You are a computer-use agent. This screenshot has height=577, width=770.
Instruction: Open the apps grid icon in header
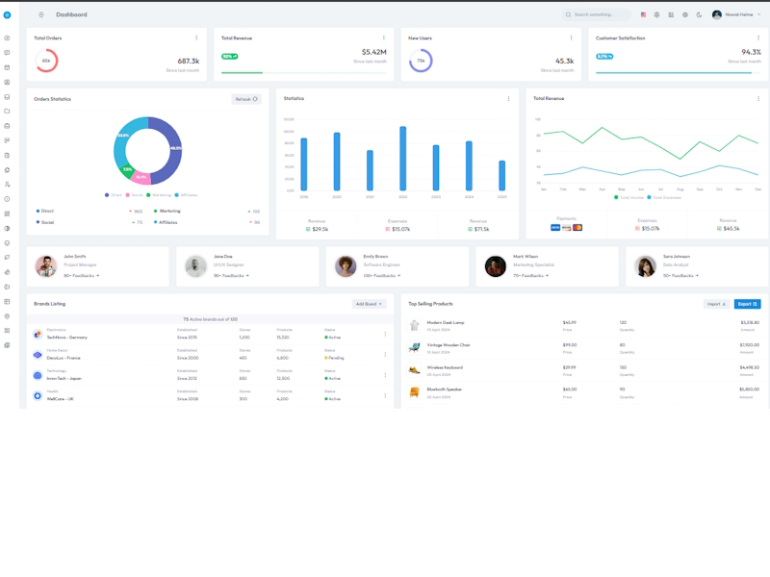(x=671, y=14)
